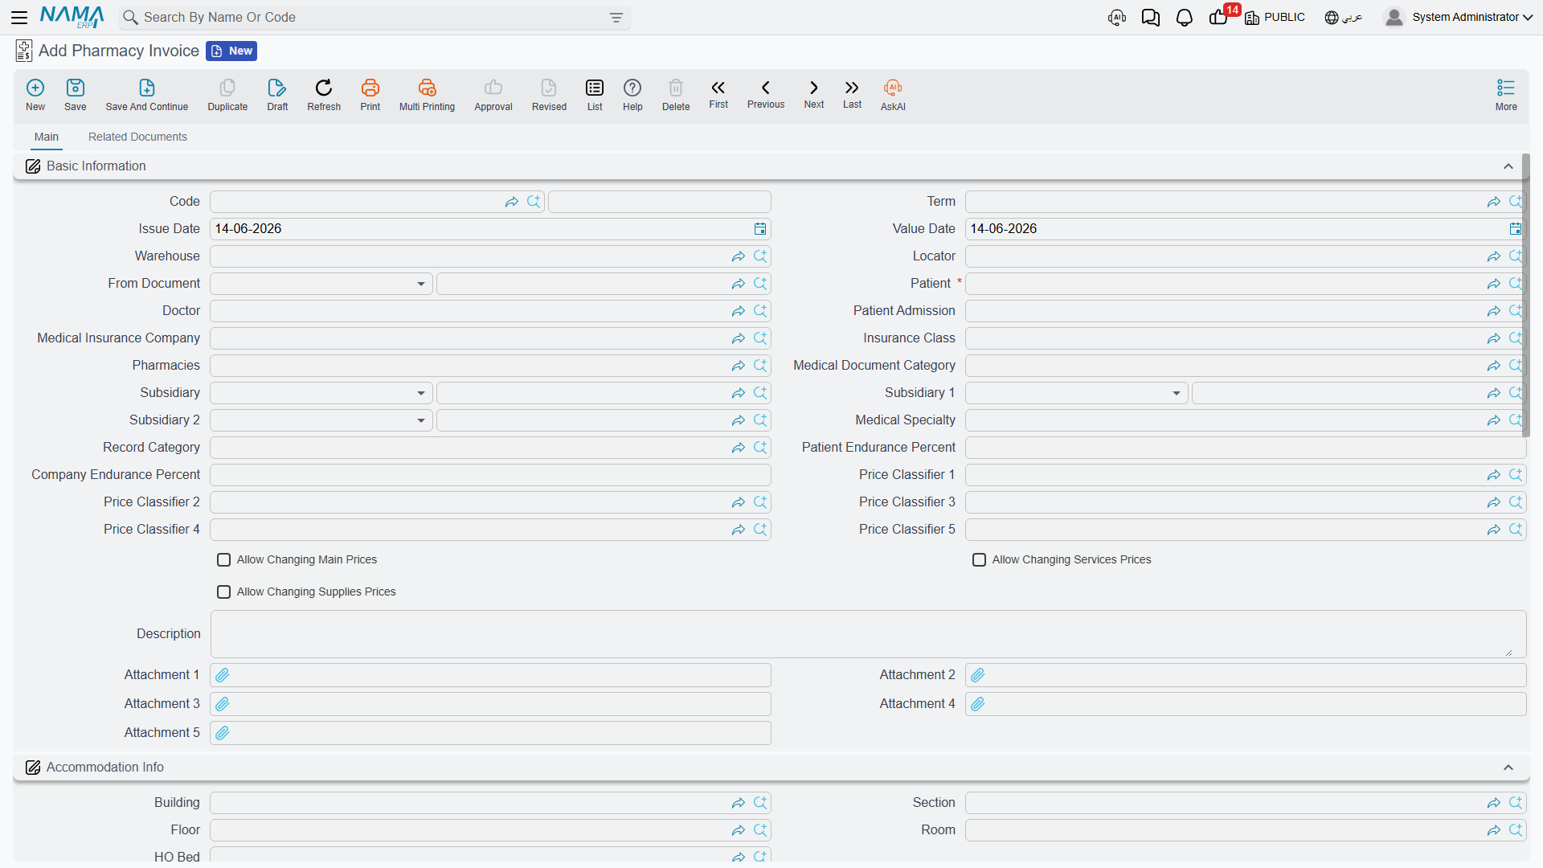The height and width of the screenshot is (868, 1543).
Task: Save the pharmacy invoice
Action: (76, 95)
